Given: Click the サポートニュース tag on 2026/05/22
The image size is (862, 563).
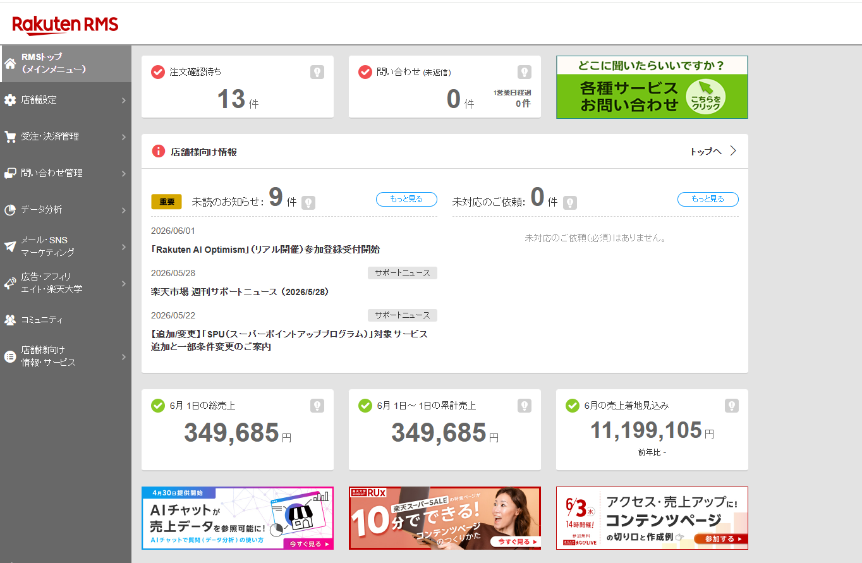Looking at the screenshot, I should (x=403, y=315).
